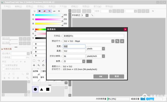Choose the triangle brush tip shape
This screenshot has height=102, width=167.
pos(41,89)
